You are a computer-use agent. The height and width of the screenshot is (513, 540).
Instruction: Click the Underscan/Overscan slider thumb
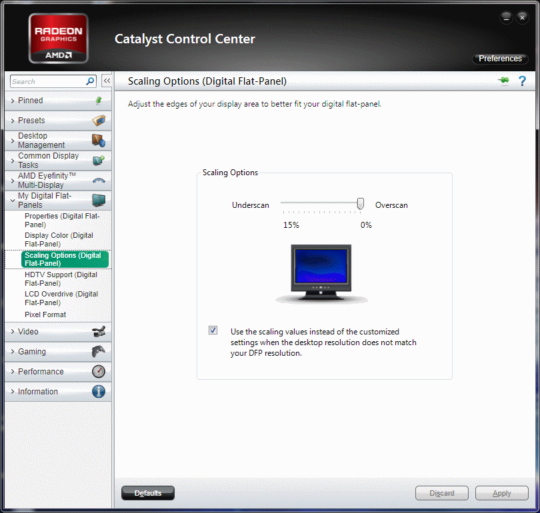pyautogui.click(x=360, y=203)
